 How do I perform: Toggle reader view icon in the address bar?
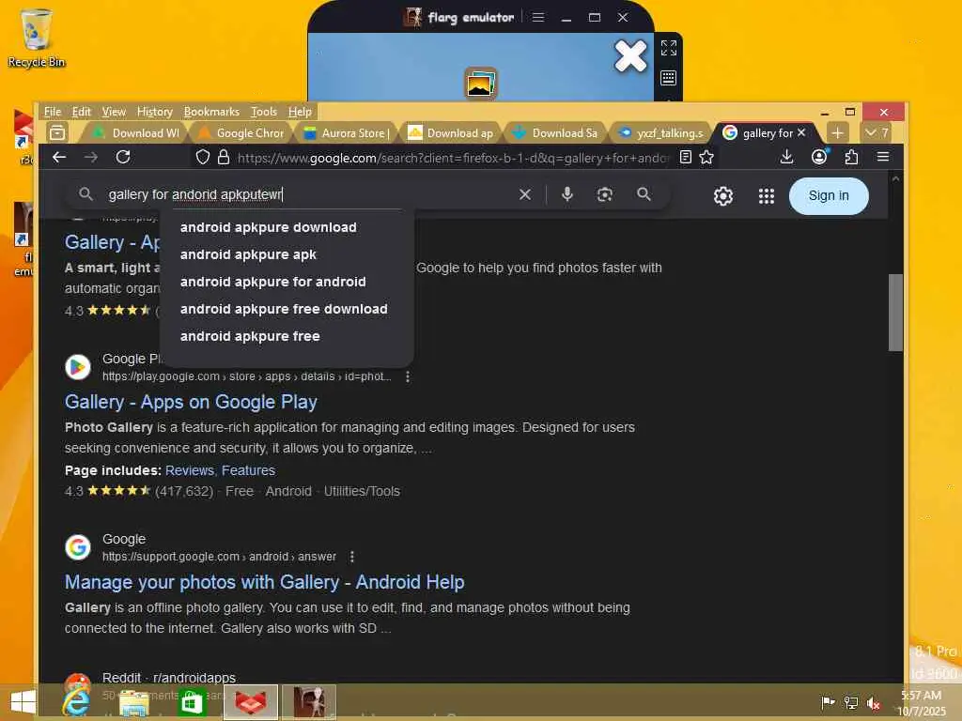[685, 158]
